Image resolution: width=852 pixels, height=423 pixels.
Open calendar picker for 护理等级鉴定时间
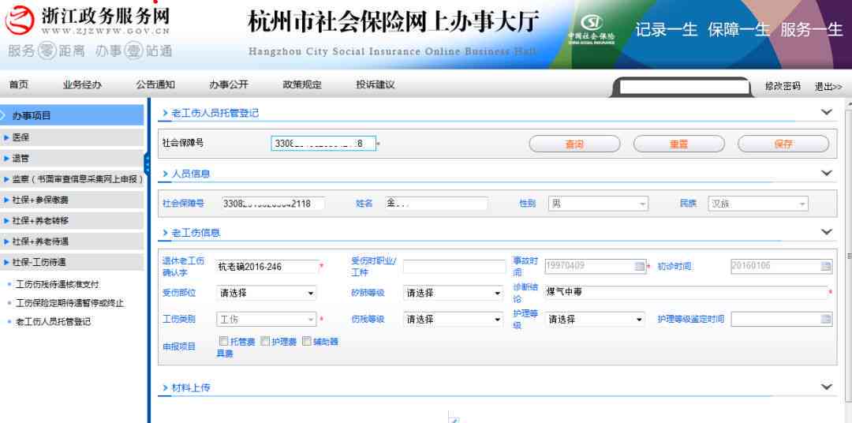point(825,320)
